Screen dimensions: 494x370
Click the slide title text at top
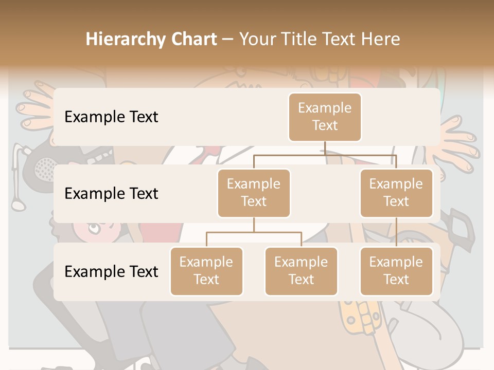tap(242, 39)
